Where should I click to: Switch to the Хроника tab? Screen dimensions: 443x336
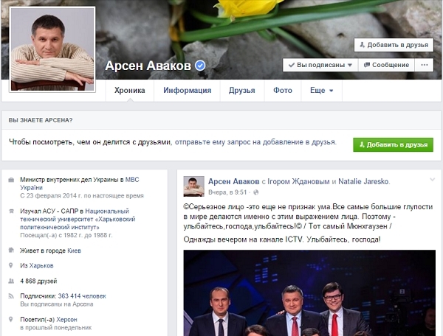(x=130, y=90)
